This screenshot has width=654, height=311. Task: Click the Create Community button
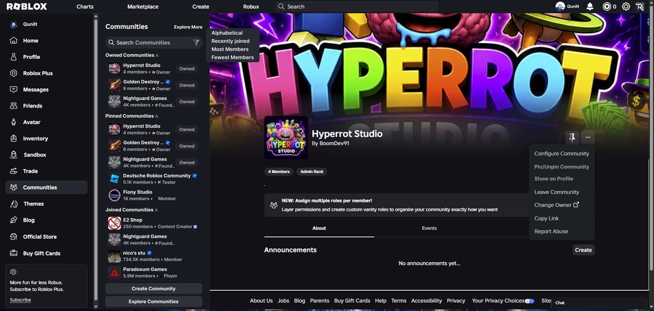pyautogui.click(x=154, y=289)
